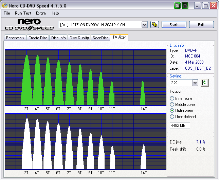Image resolution: width=219 pixels, height=180 pixels.
Task: Click the white 14T peak in bottom graph
Action: (x=143, y=157)
